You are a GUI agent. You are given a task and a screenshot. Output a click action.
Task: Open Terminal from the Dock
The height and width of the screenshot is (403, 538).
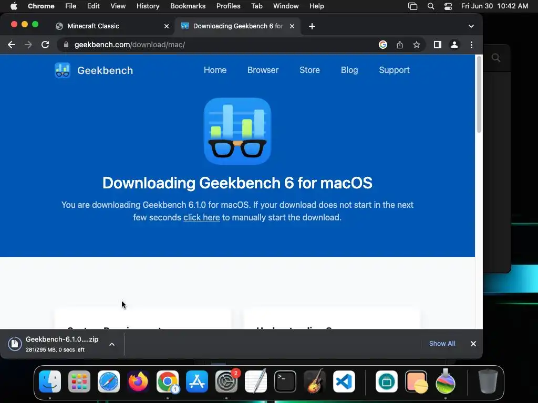click(285, 381)
